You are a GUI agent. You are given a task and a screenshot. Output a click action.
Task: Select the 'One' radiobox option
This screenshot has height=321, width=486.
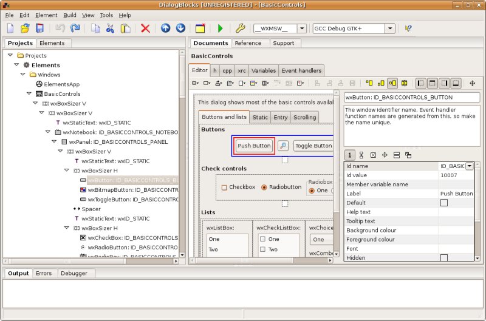(x=312, y=191)
